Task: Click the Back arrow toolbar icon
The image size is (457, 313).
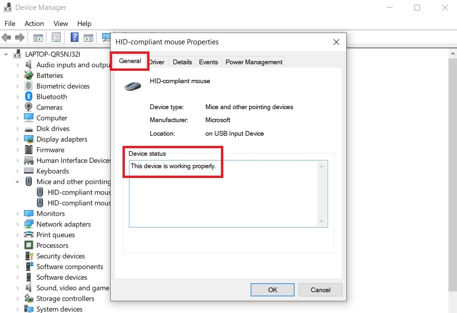Action: click(x=7, y=37)
